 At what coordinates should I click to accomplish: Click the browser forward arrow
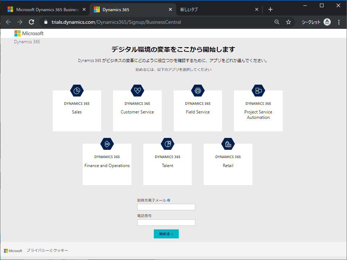(20, 22)
